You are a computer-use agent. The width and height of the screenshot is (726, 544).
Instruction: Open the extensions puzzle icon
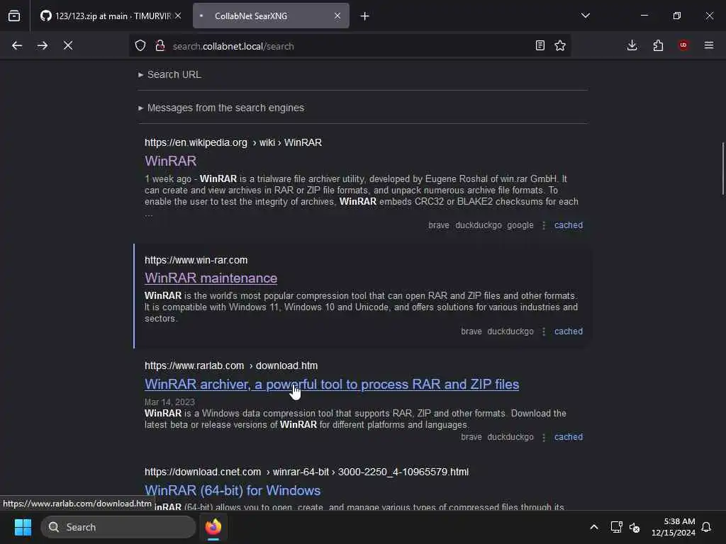tap(658, 45)
